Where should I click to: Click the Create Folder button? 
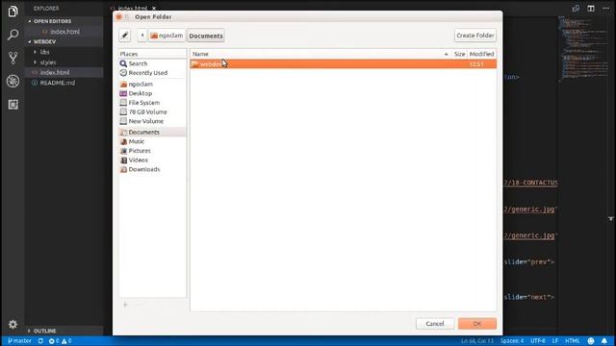pos(475,36)
